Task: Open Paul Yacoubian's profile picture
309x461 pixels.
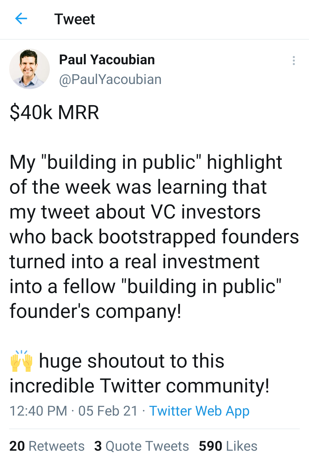Action: 29,69
